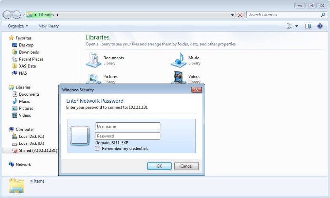Click the NAS network location icon
Viewport: 330px width, 198px height.
(15, 73)
